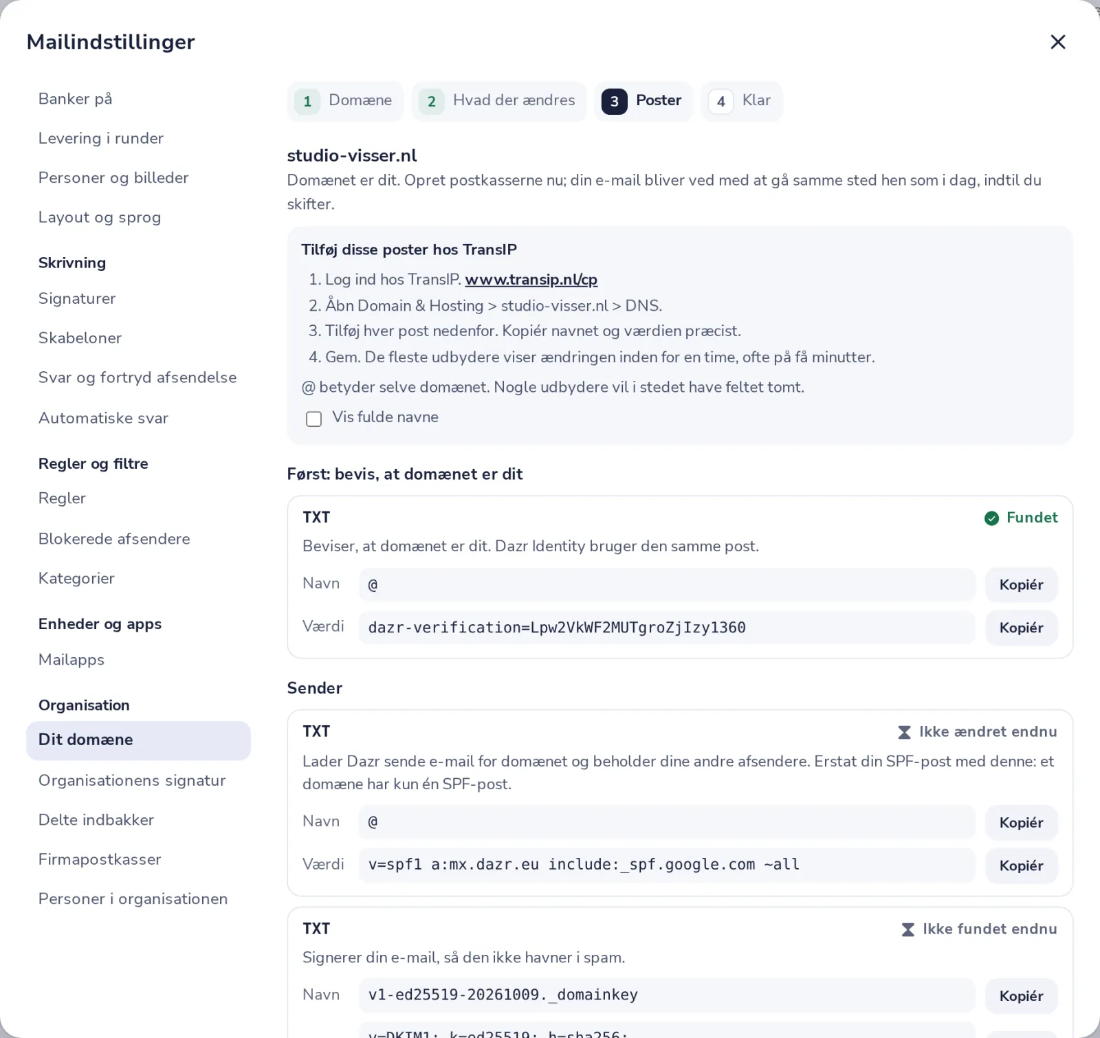Open Levering i runder settings

(x=139, y=138)
